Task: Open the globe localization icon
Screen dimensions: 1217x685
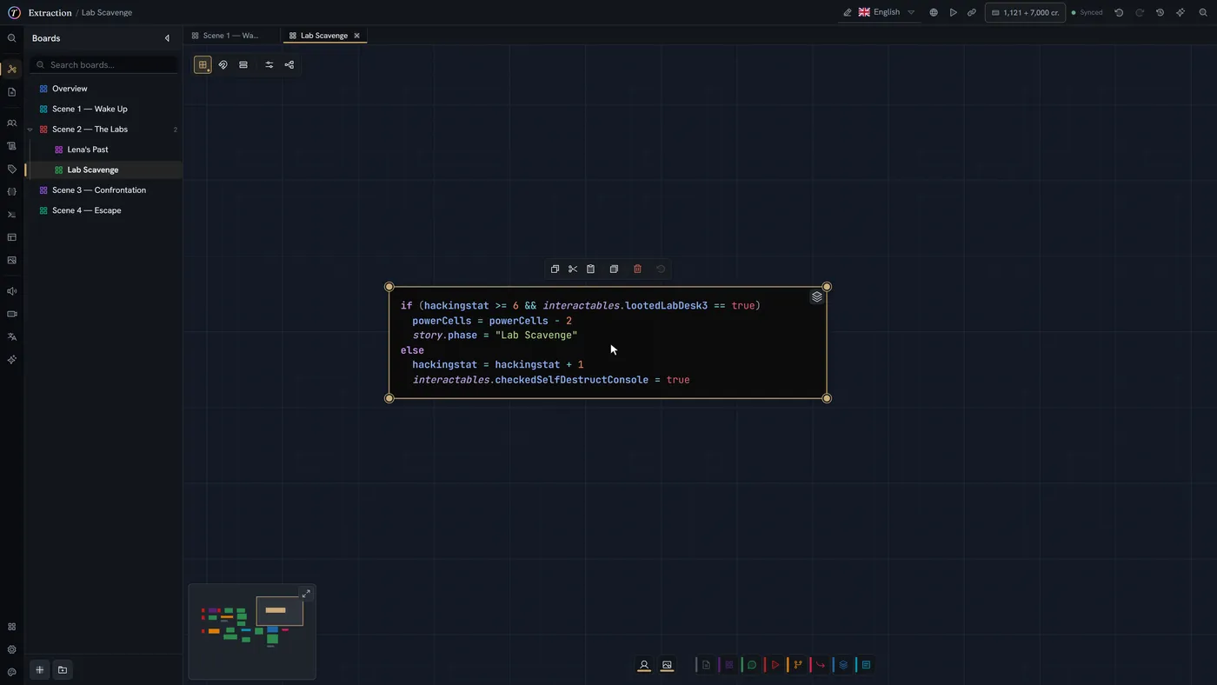Action: coord(934,13)
